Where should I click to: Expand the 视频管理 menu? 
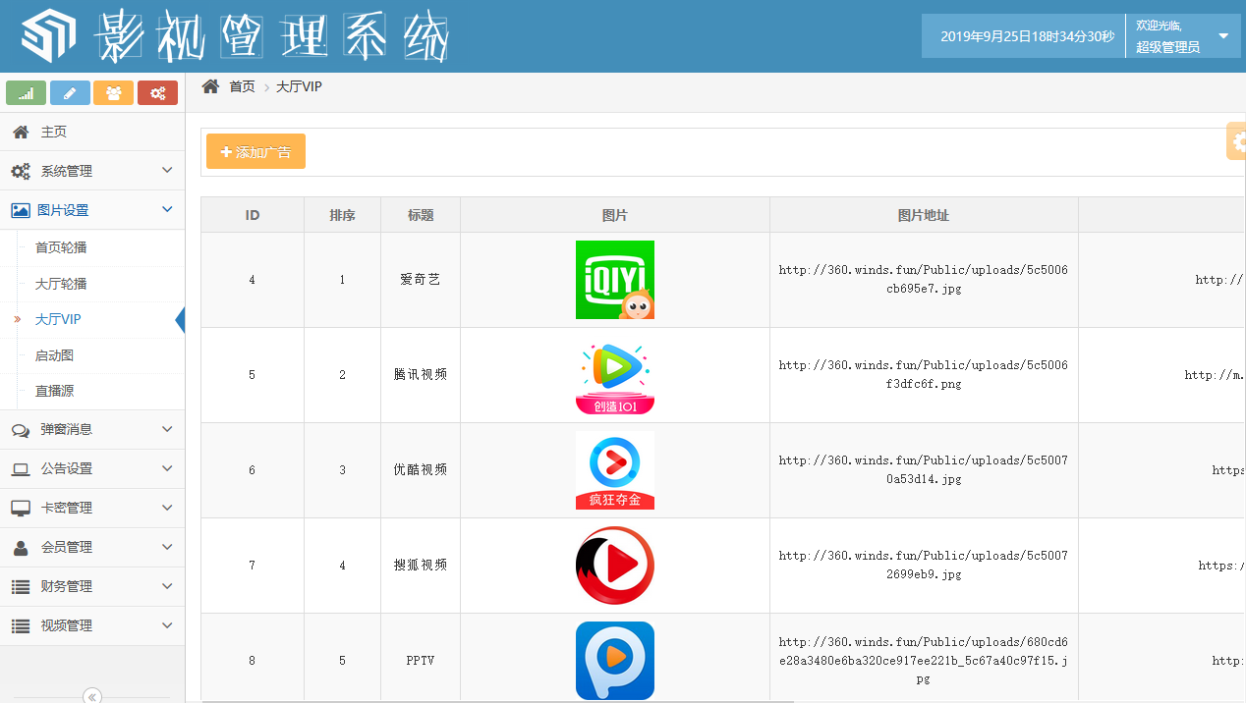92,625
